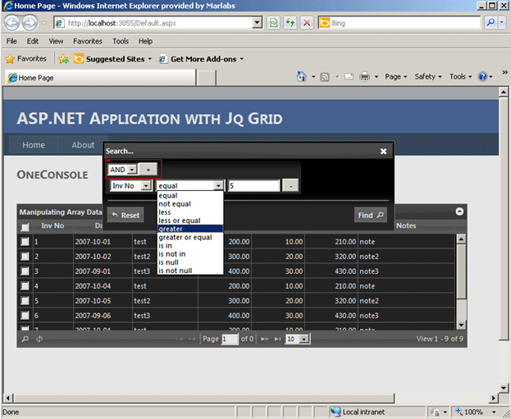Open the Page command bar menu
Image resolution: width=511 pixels, height=419 pixels.
[x=396, y=76]
